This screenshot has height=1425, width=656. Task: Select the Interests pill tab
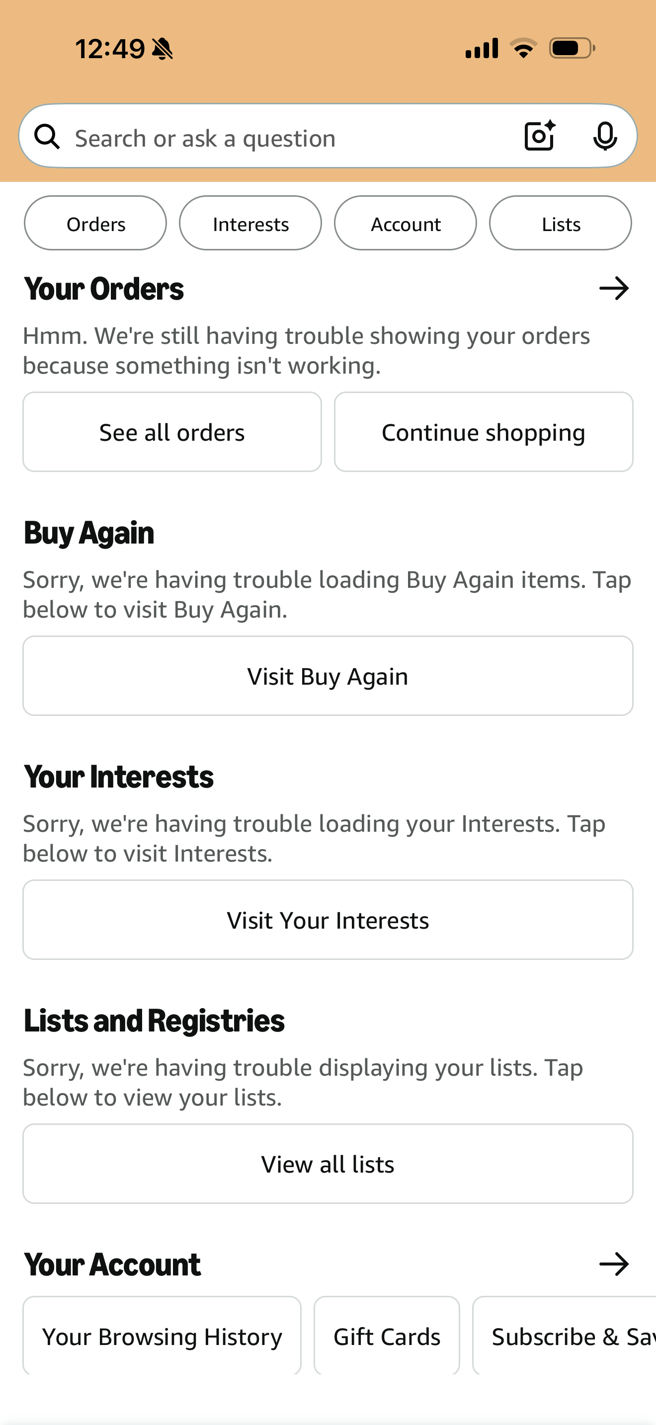coord(250,224)
